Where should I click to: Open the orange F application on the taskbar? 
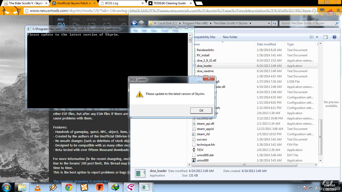pos(100,187)
